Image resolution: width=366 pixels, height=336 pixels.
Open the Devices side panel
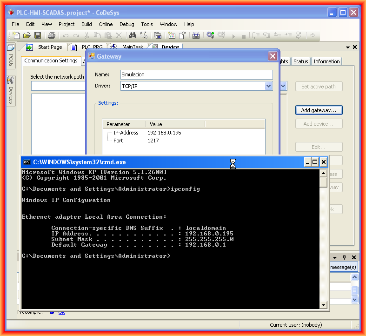(x=11, y=90)
